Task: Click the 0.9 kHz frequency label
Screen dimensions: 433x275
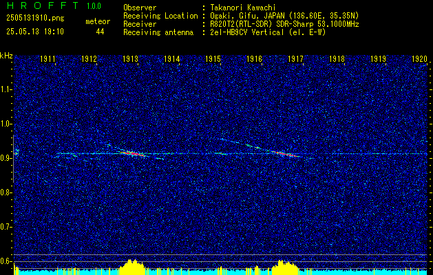Action: point(6,158)
